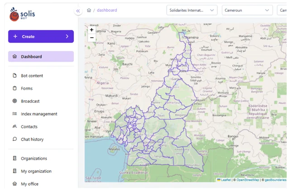Click Malabo on the map
The image size is (287, 189).
point(115,149)
